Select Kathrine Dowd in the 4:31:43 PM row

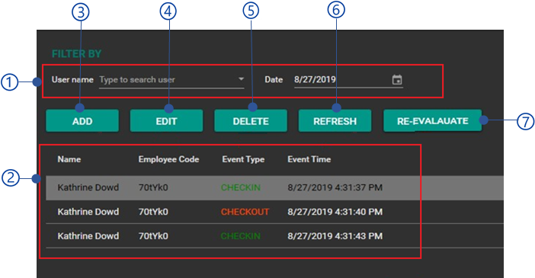click(x=88, y=236)
